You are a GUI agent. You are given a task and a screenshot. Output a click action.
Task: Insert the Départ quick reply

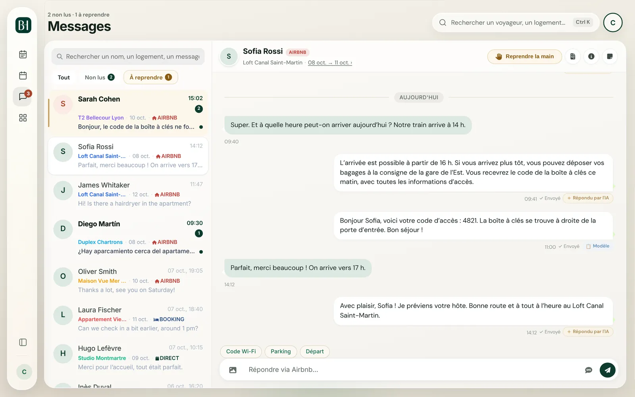(x=315, y=351)
